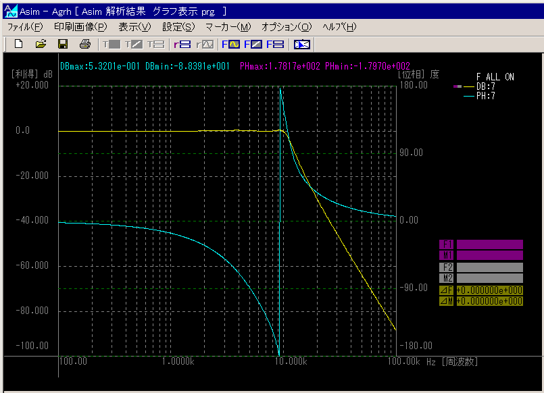Screen dimensions: 544x393
Task: Click the F1 marker label button
Action: [x=447, y=244]
